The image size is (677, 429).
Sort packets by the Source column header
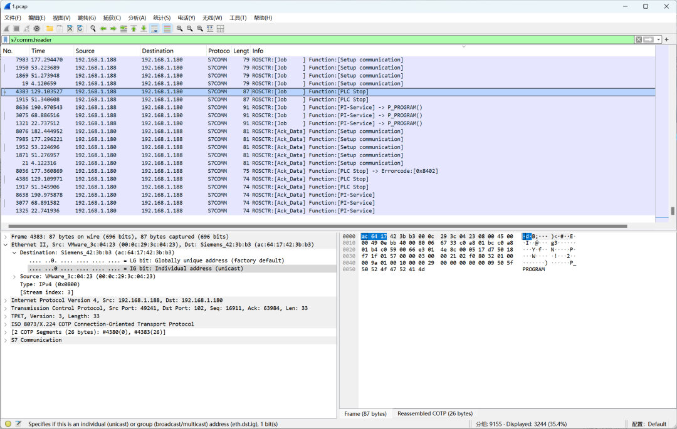(107, 51)
